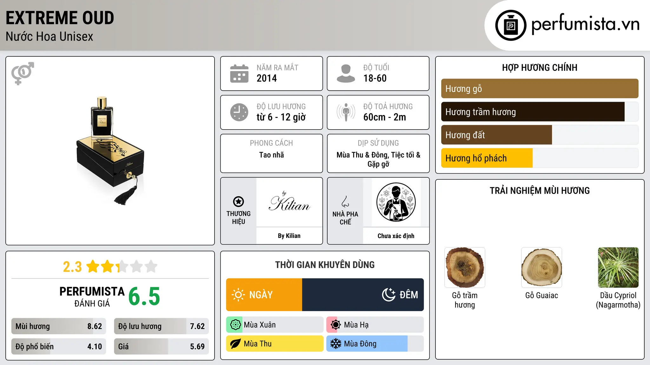650x365 pixels.
Task: Click the Dầu Cypriol (Nagarmotha) caption
Action: click(618, 300)
